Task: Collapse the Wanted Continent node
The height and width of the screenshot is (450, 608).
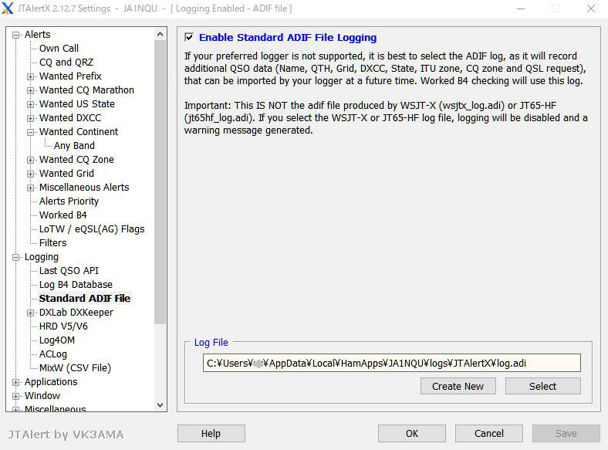Action: (x=31, y=132)
